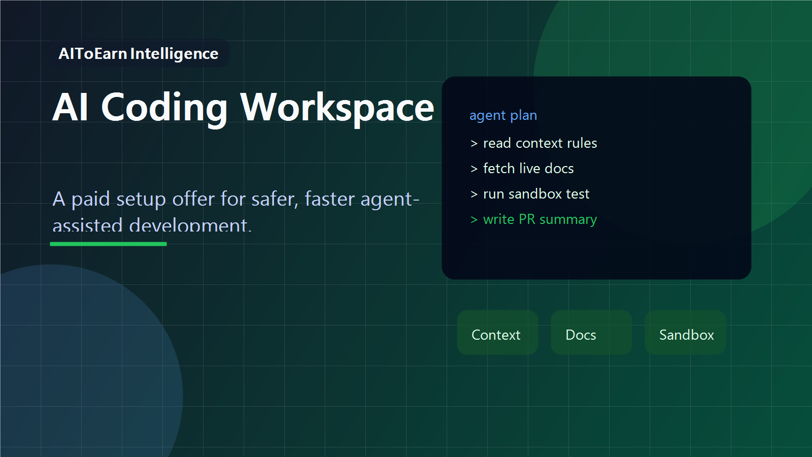
Task: Click the 'agent plan' heading
Action: pyautogui.click(x=503, y=115)
